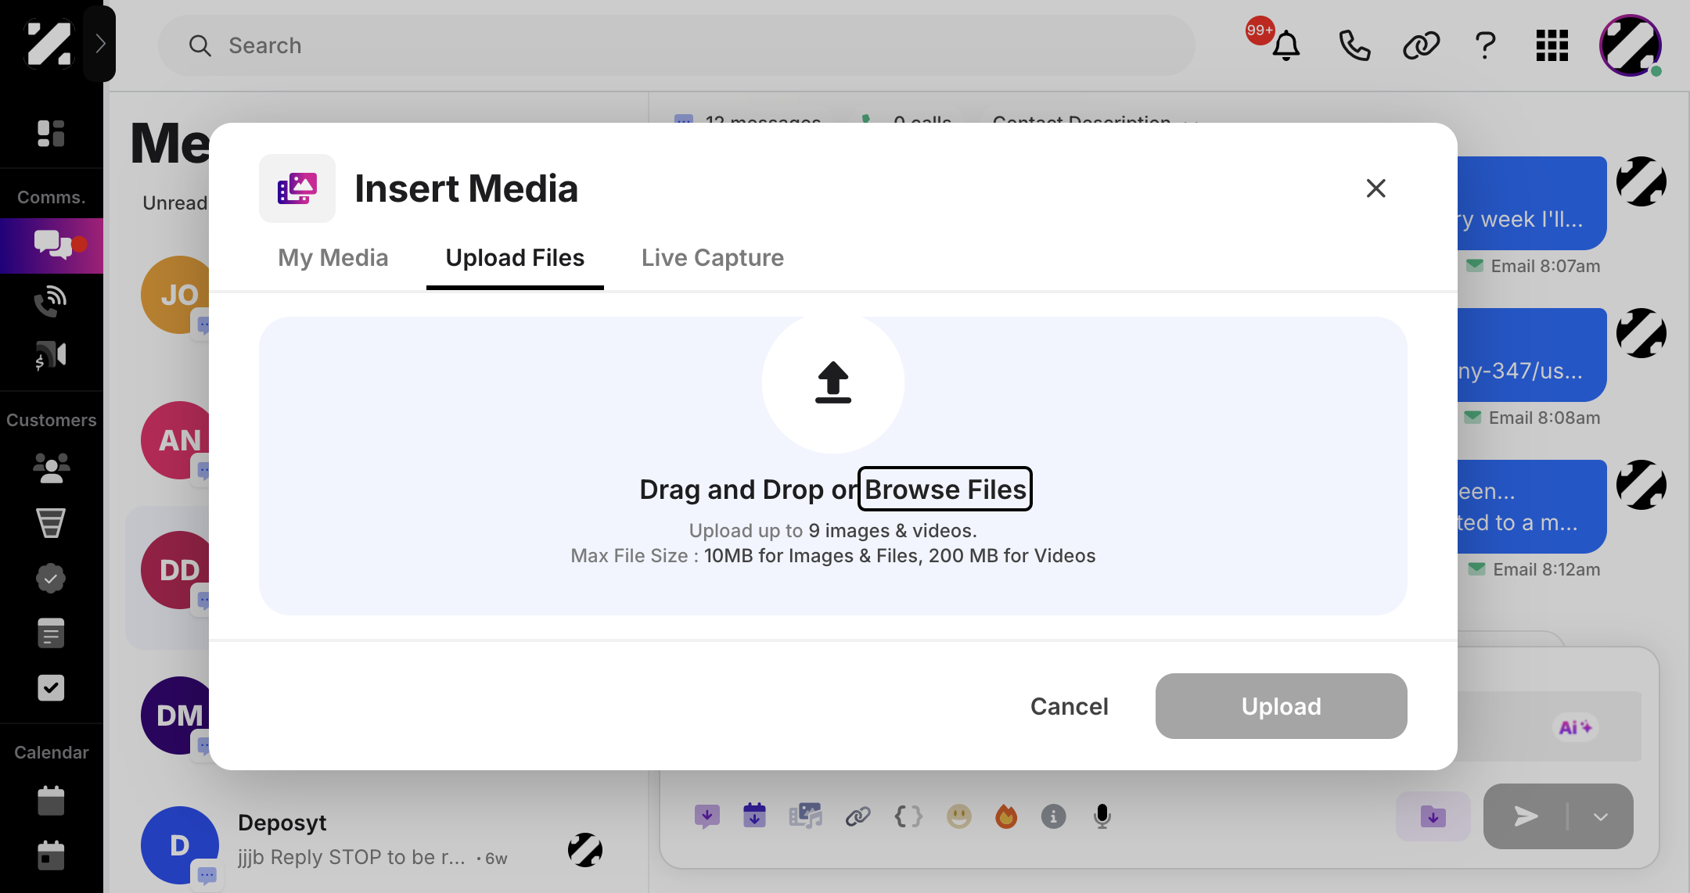Click the AI assist button
Viewport: 1690px width, 893px height.
[1575, 727]
